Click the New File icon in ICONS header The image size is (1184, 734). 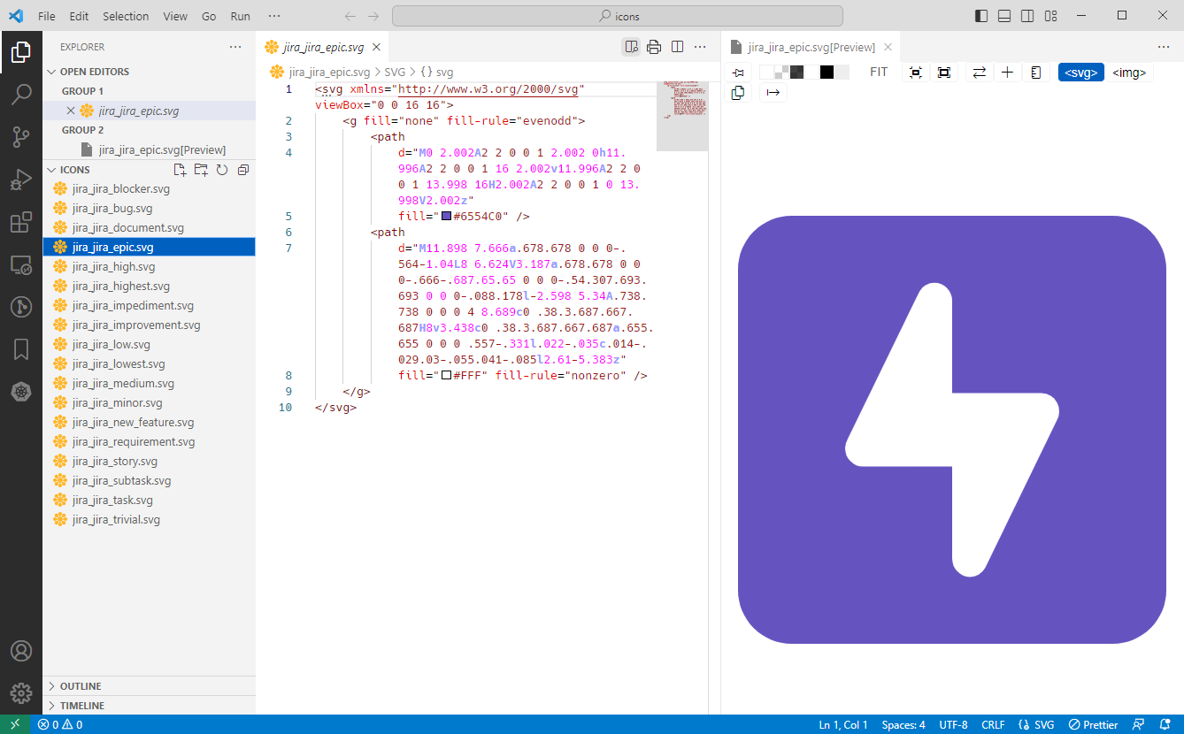tap(181, 170)
